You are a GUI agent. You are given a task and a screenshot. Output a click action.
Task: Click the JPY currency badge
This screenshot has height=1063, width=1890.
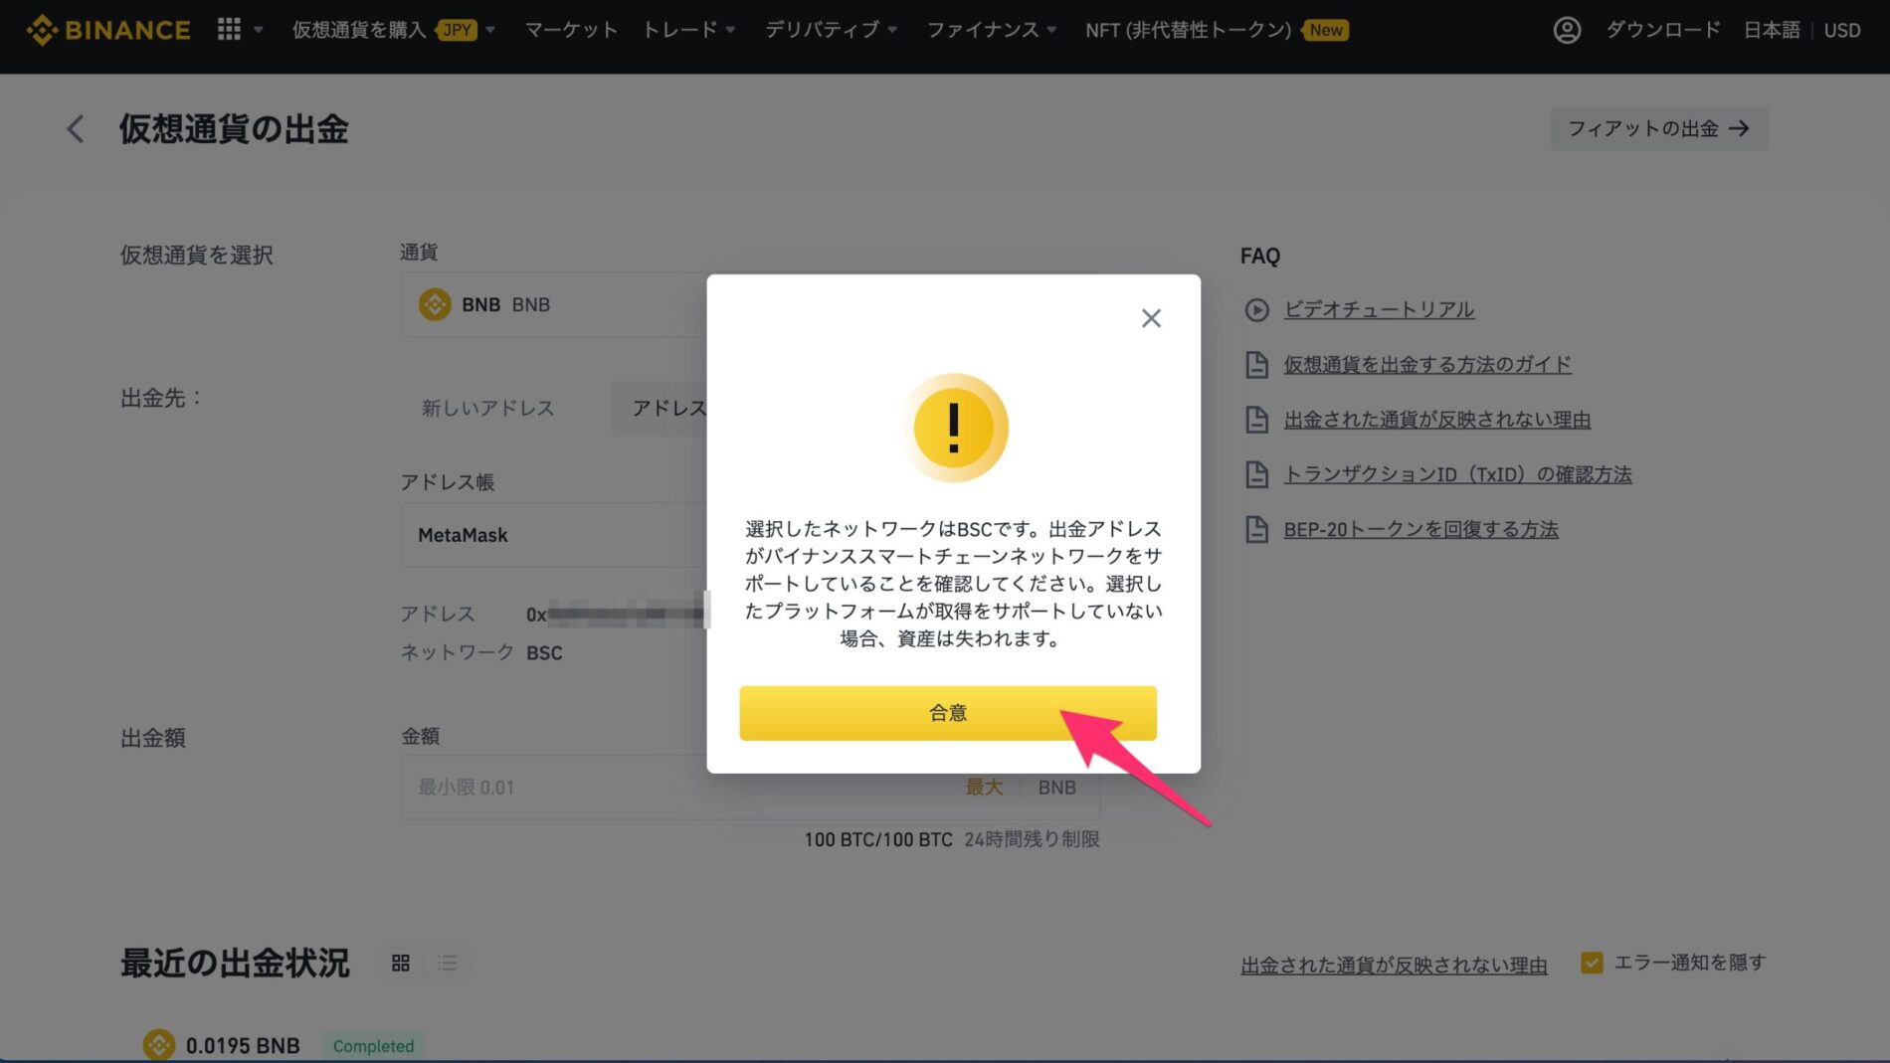[x=457, y=30]
